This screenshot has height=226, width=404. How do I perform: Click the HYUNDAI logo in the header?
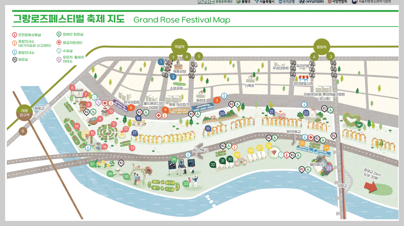pyautogui.click(x=311, y=2)
